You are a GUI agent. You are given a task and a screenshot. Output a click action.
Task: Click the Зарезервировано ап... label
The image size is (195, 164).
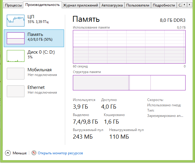pos(165,116)
